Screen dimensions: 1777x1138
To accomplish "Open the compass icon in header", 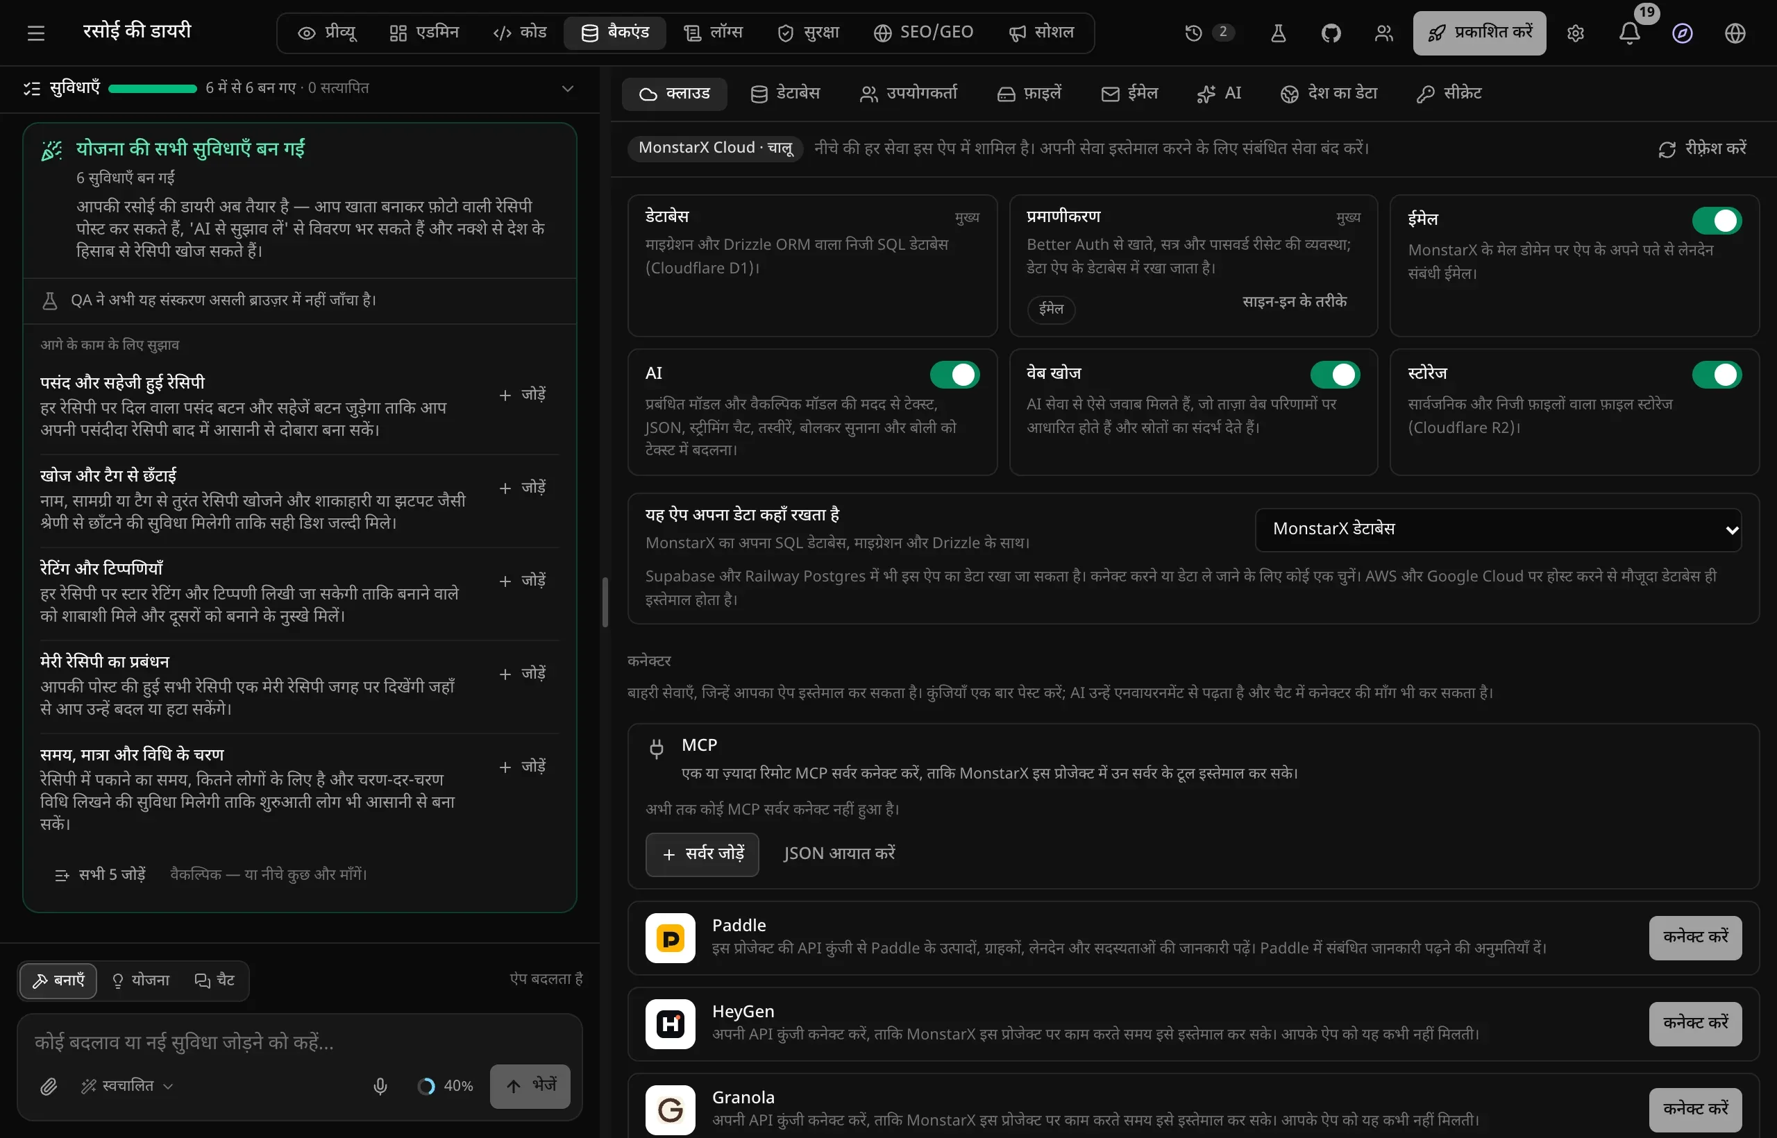I will (1683, 33).
